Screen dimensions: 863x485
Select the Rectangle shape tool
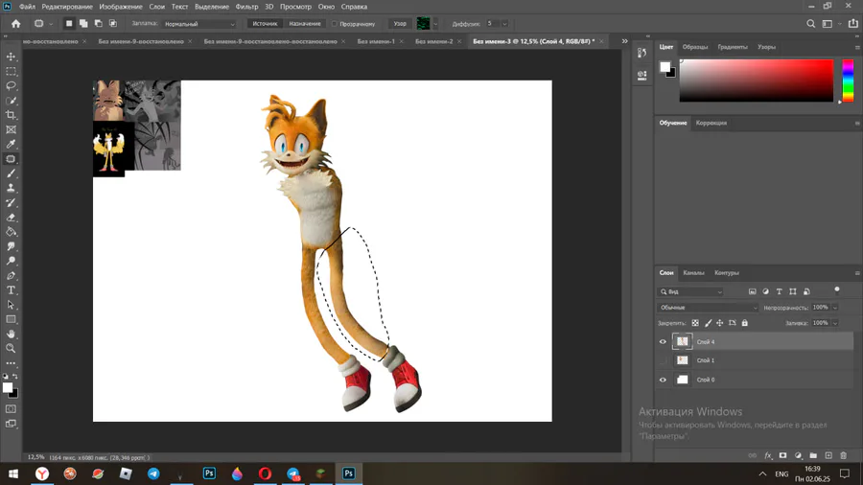11,319
